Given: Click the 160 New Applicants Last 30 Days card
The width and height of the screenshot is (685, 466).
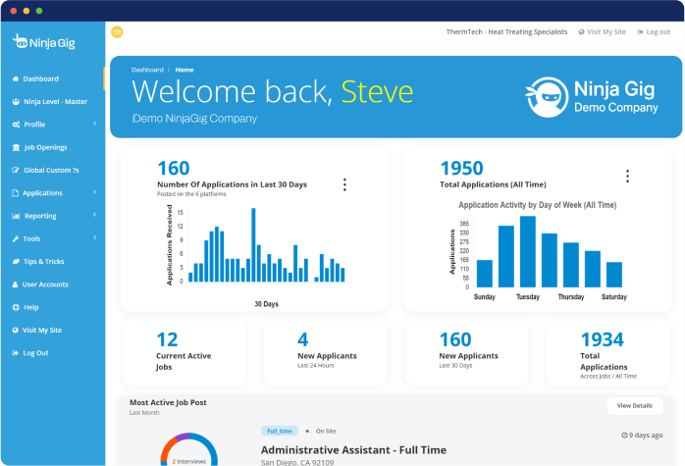Looking at the screenshot, I should click(x=466, y=352).
